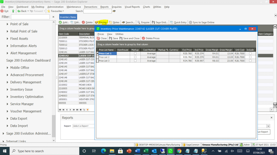Click the Delete item icon
This screenshot has height=155, width=277.
tap(83, 22)
